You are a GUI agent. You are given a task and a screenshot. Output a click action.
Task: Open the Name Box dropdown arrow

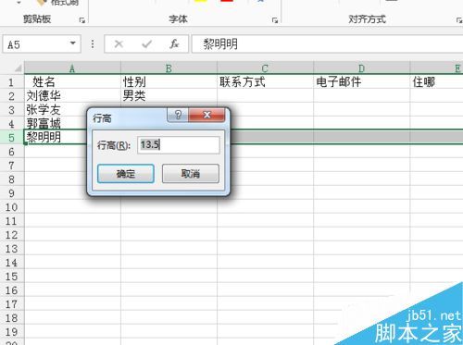73,43
